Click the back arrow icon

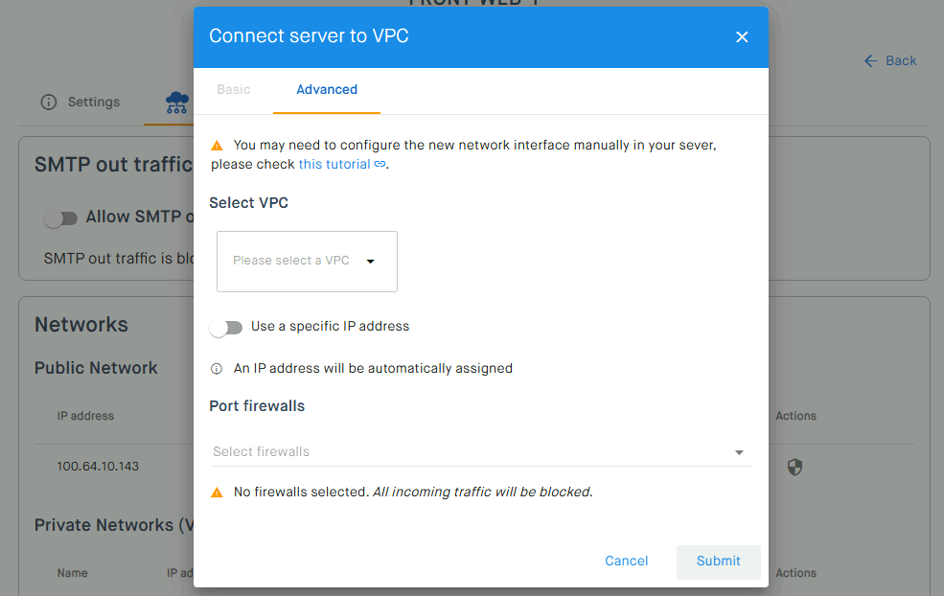coord(870,60)
